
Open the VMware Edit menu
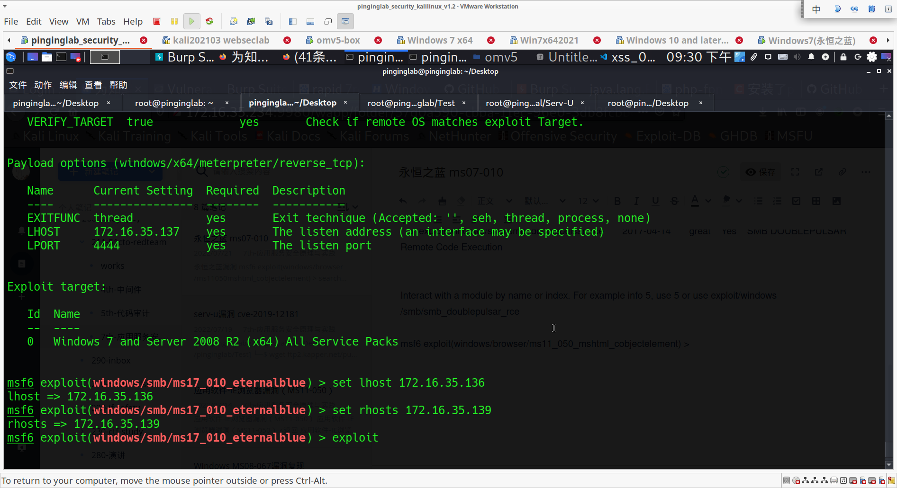coord(34,21)
